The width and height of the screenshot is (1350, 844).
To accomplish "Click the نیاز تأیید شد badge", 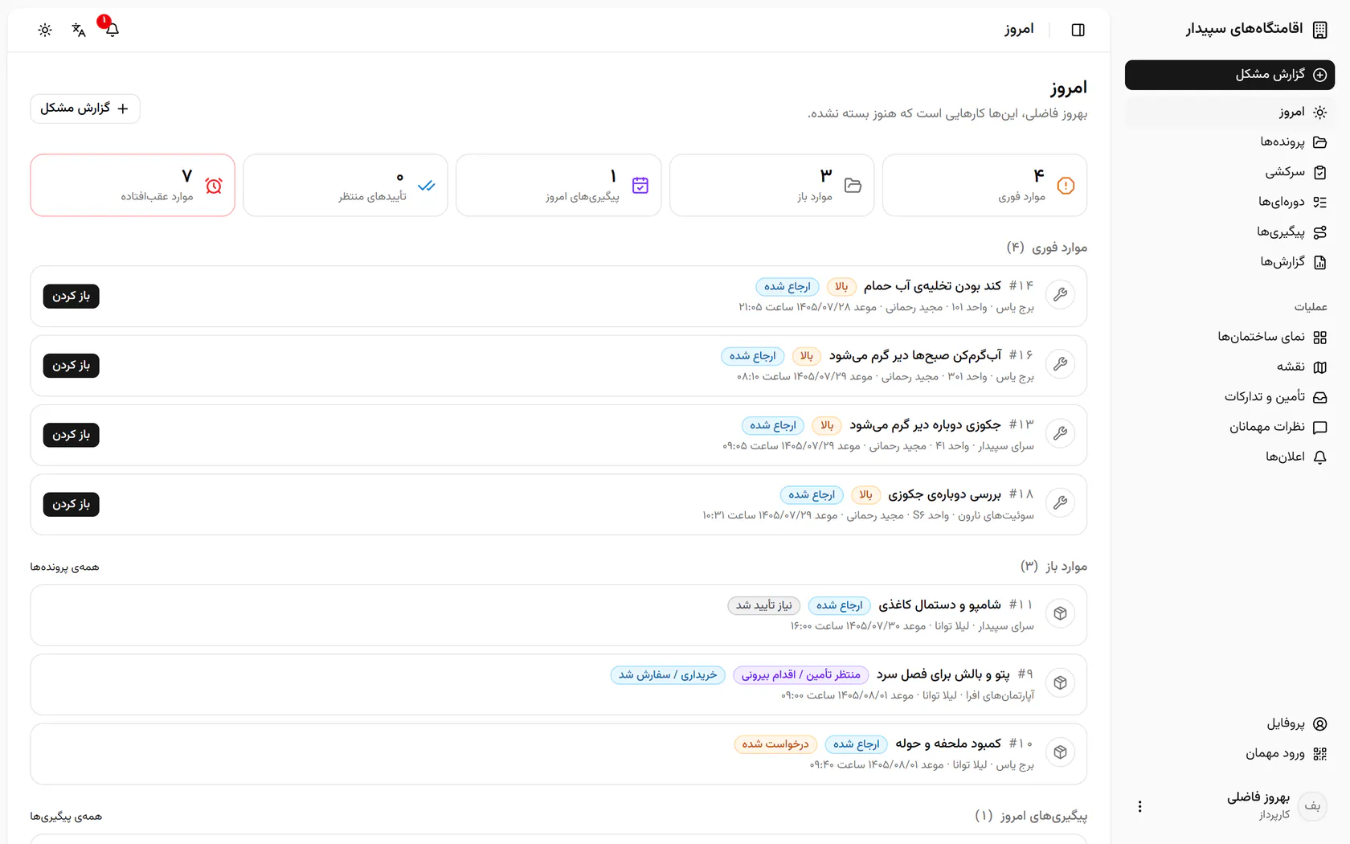I will click(x=764, y=606).
